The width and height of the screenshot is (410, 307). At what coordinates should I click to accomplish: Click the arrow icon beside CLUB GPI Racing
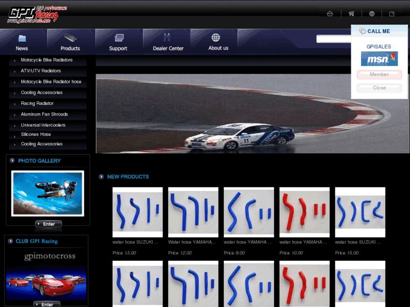tap(10, 241)
